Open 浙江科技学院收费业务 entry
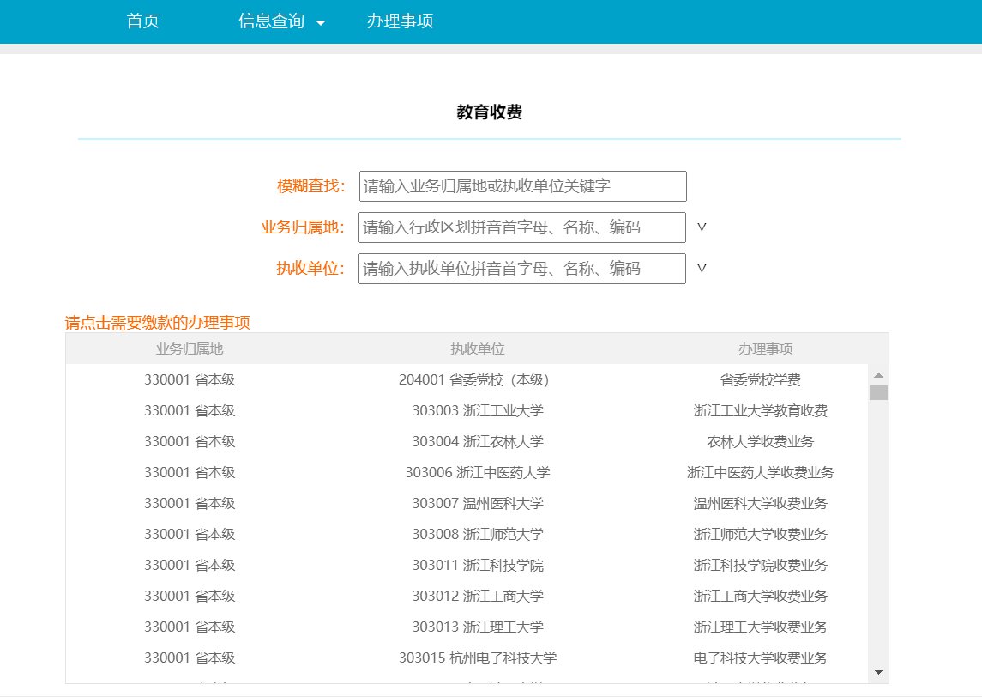The width and height of the screenshot is (982, 697). (x=760, y=566)
